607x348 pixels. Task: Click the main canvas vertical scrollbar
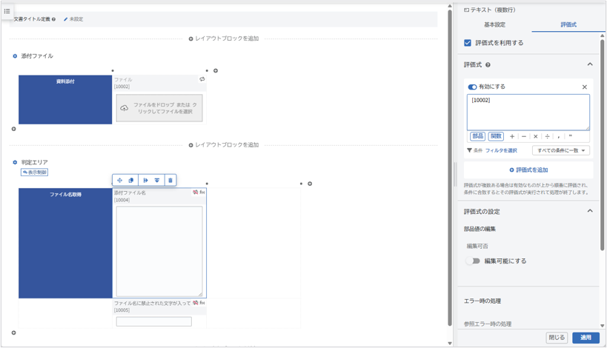[449, 168]
